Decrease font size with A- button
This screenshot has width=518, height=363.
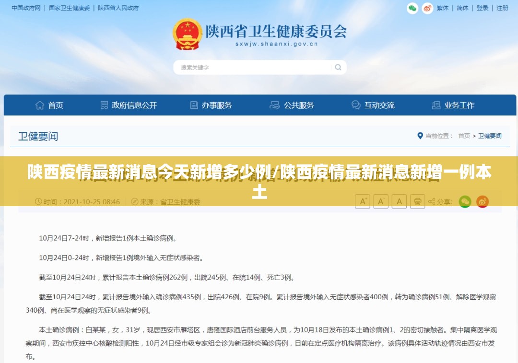(380, 201)
